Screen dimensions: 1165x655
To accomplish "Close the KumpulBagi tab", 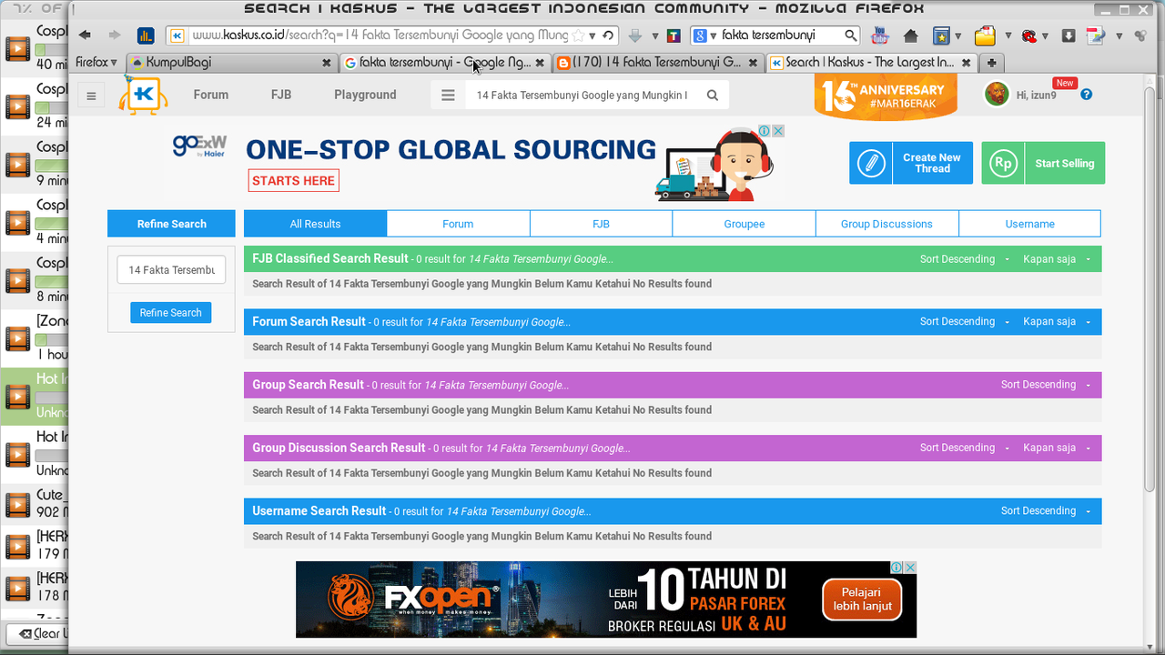I will coord(327,63).
